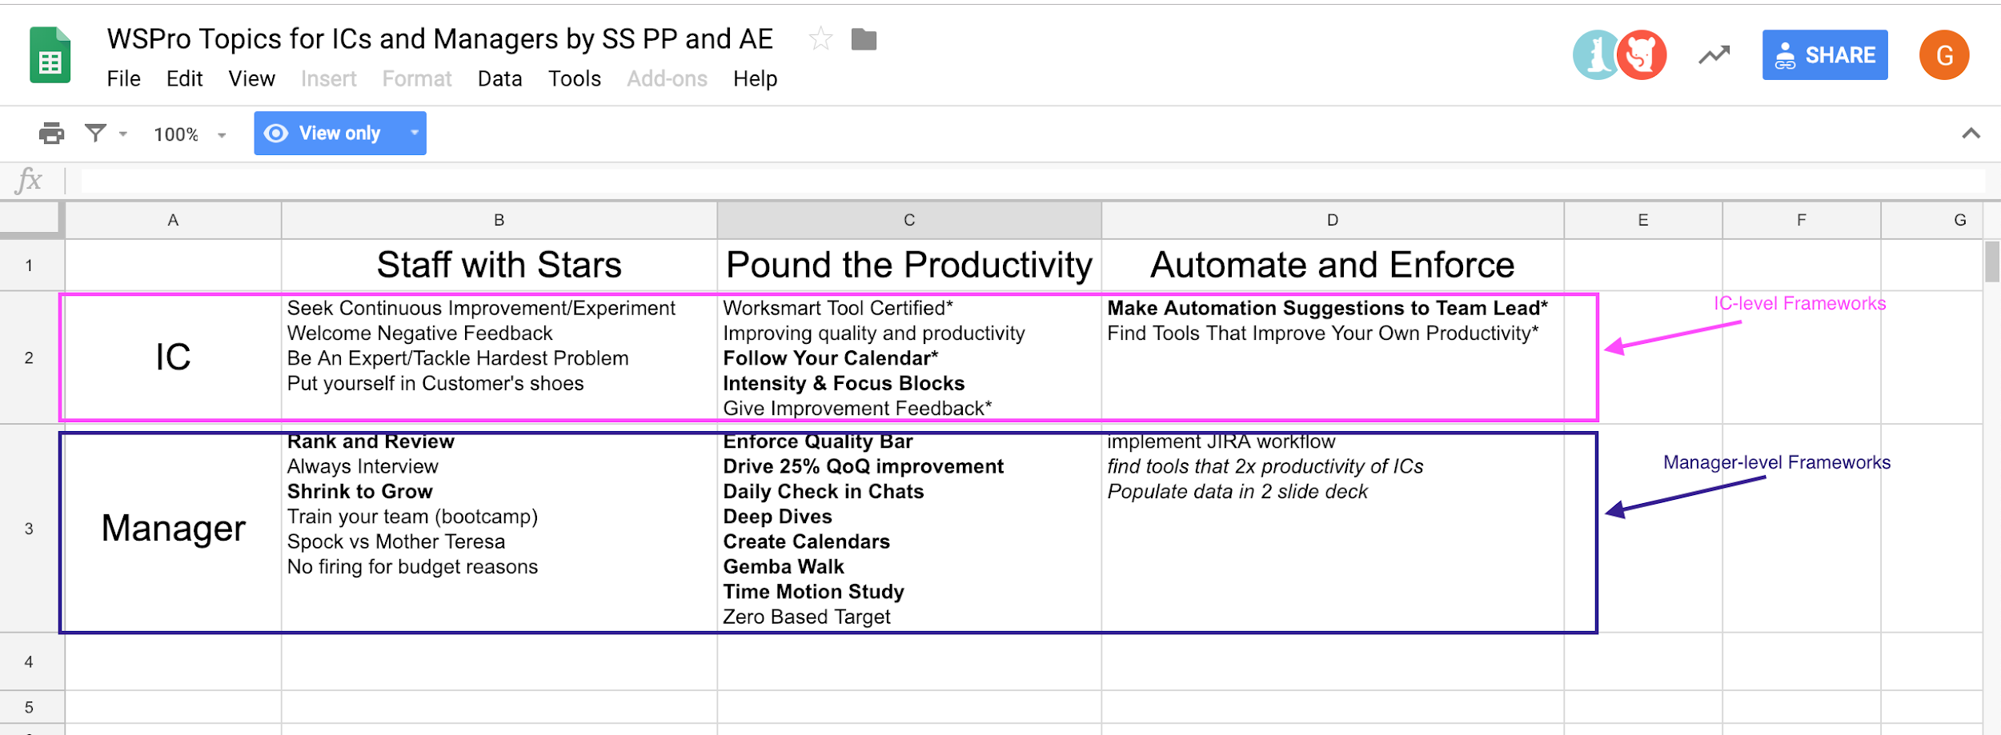Click the teal collaborator avatar
The width and height of the screenshot is (2001, 735).
tap(1595, 55)
